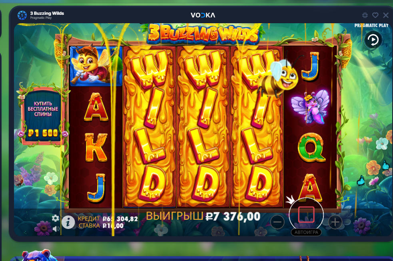Increase the bet with the plus button
393x261 pixels.
point(335,222)
